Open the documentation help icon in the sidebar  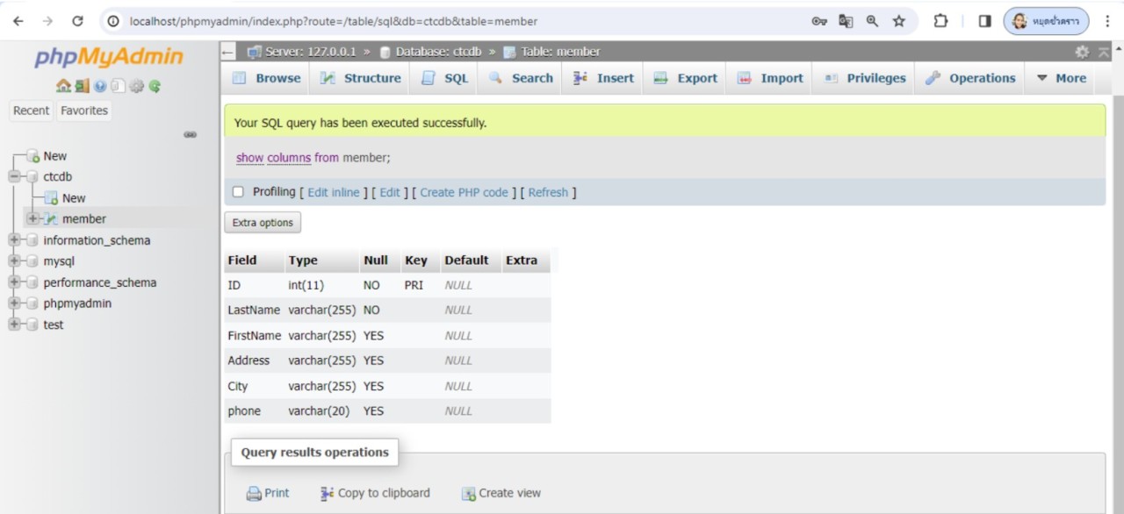tap(100, 86)
